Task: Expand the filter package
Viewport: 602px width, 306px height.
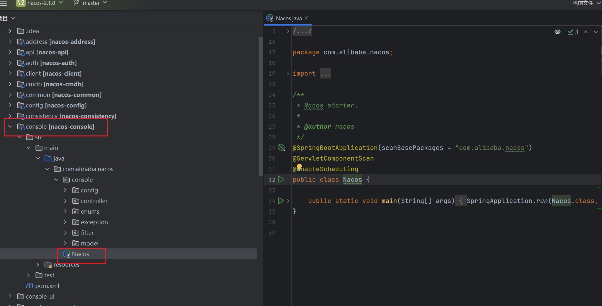Action: pos(65,233)
